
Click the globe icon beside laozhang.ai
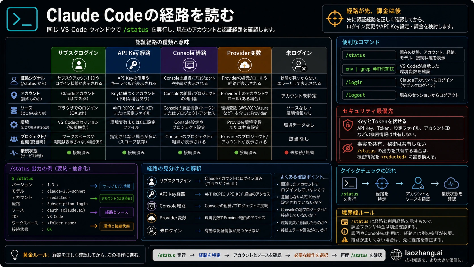pyautogui.click(x=396, y=255)
